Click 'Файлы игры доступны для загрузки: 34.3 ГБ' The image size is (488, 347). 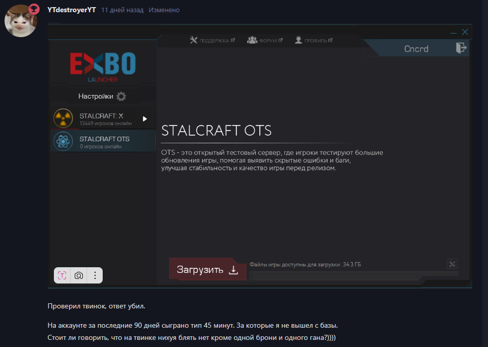305,265
